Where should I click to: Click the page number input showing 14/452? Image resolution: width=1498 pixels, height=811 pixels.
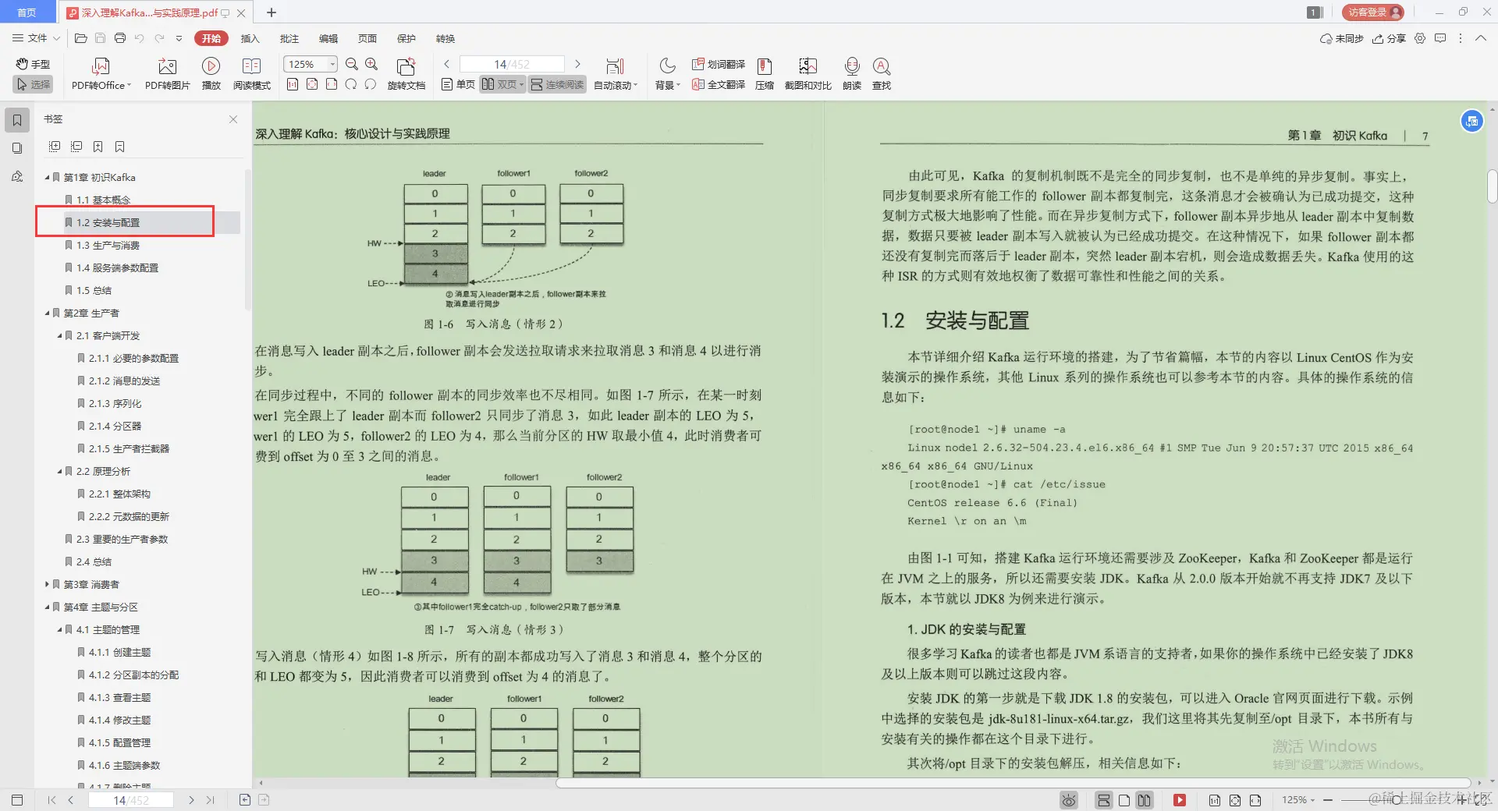click(511, 63)
